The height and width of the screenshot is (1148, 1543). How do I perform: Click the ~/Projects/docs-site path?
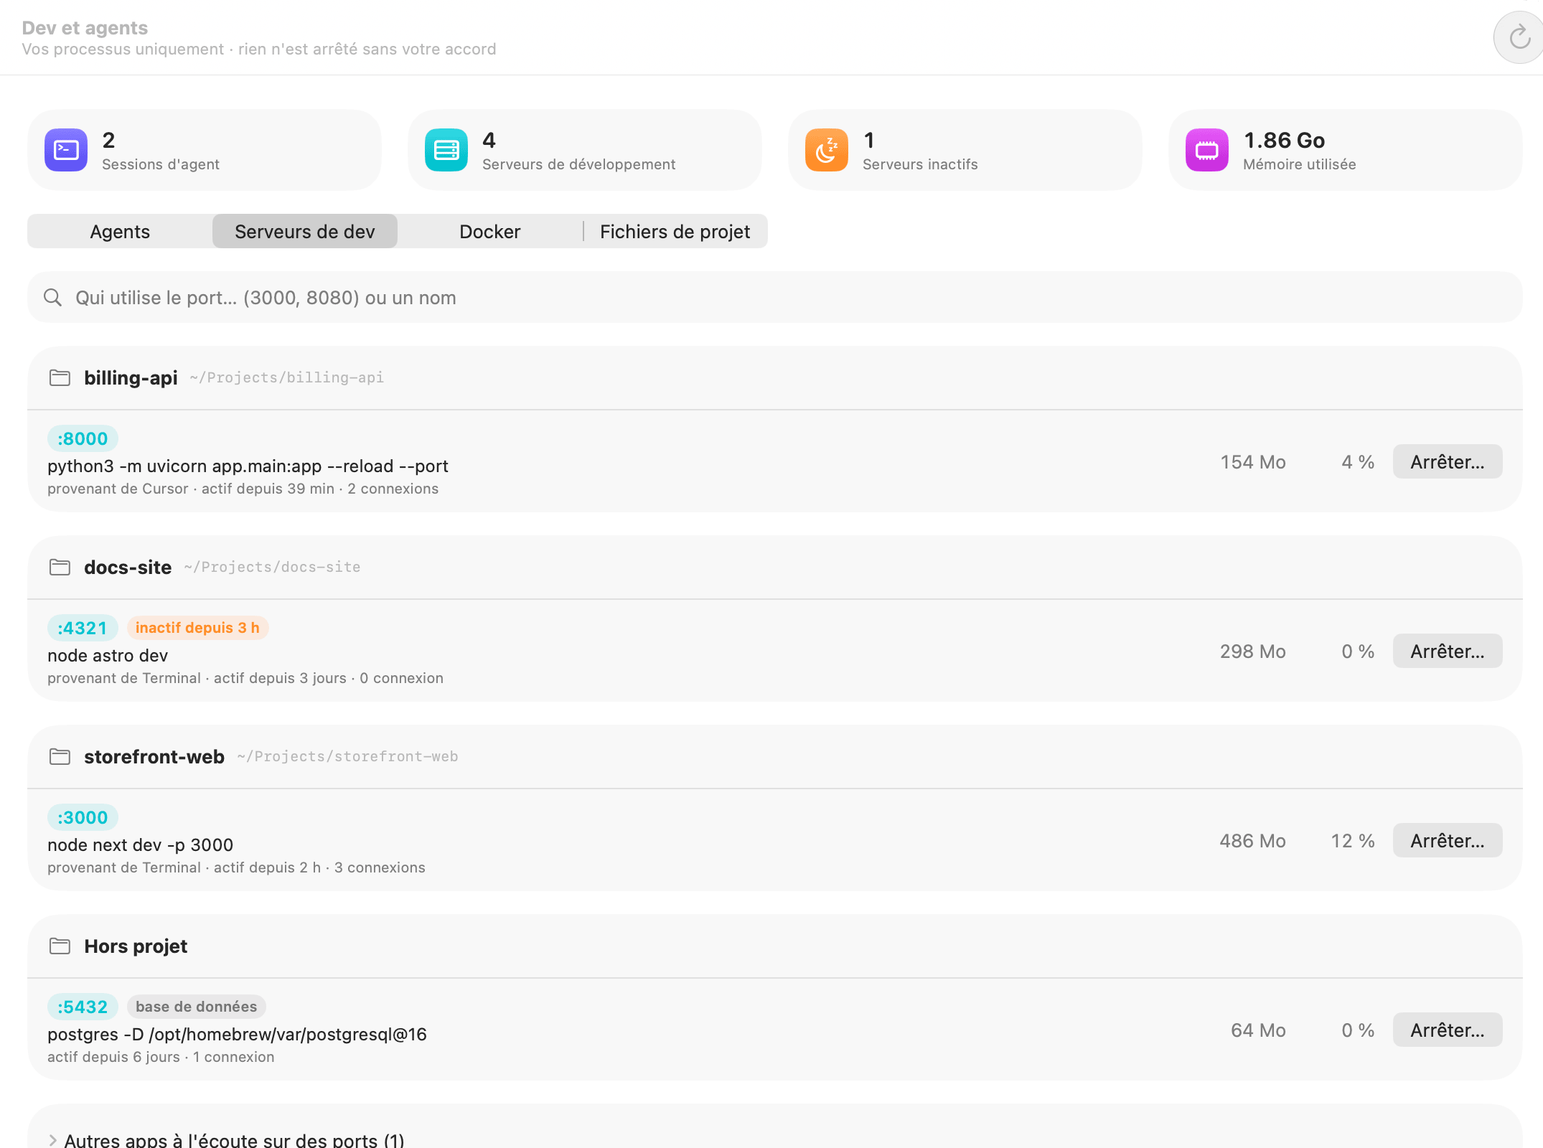(x=272, y=567)
